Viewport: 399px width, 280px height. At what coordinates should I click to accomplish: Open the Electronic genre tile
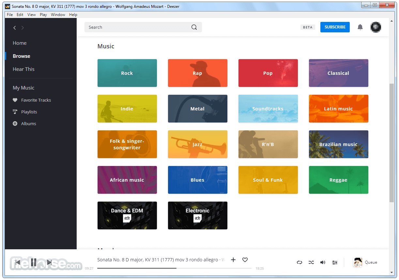click(x=198, y=215)
